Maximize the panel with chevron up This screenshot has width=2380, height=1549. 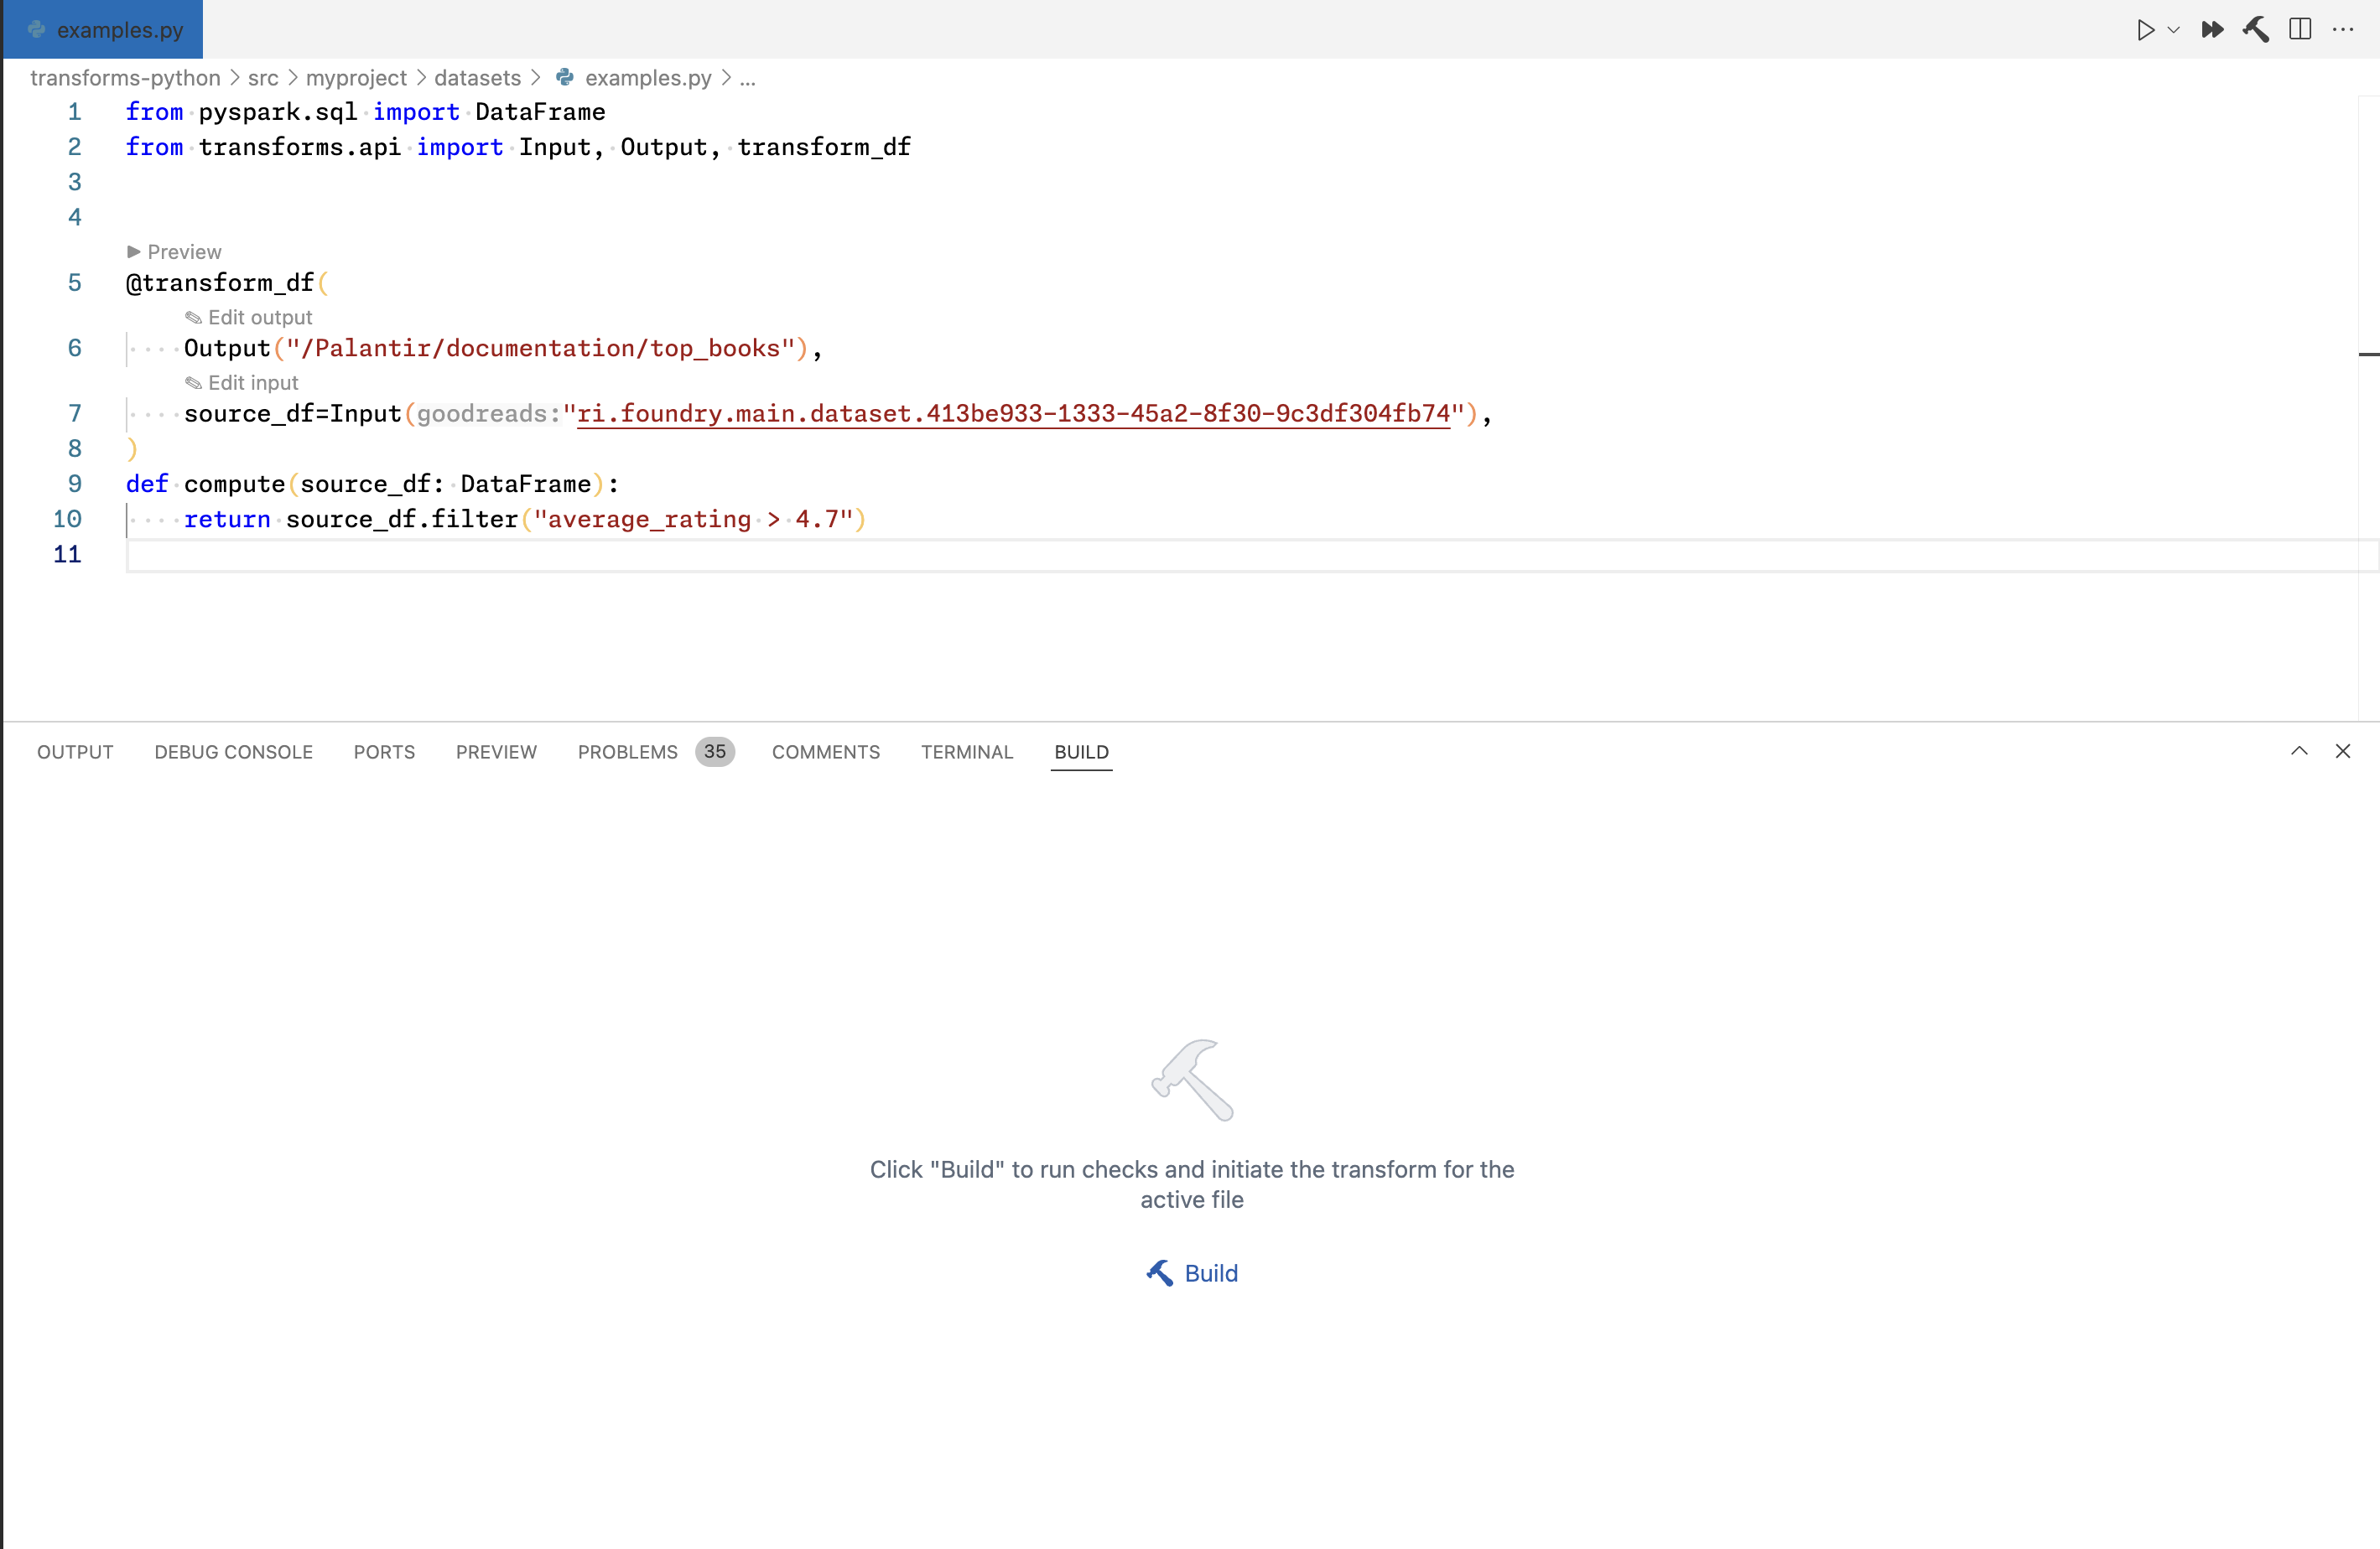point(2299,752)
